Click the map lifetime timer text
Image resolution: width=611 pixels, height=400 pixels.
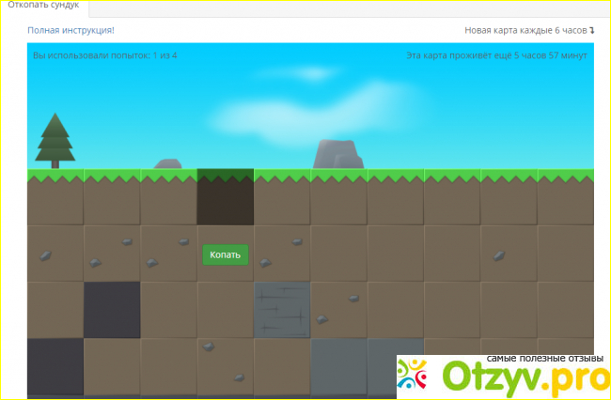click(x=496, y=55)
